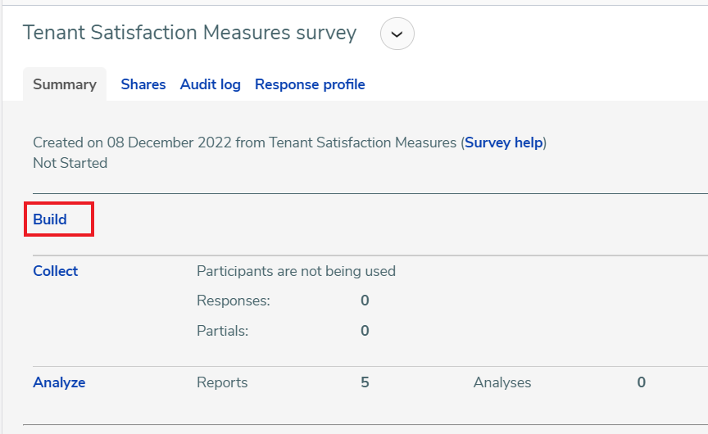Select the Summary tab
Viewport: 708px width, 434px height.
[x=65, y=84]
